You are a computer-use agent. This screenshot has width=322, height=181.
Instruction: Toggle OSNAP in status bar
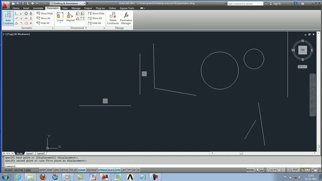click(82, 170)
